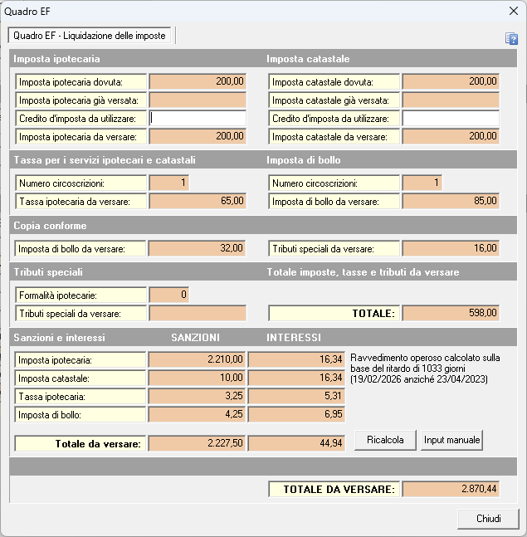Viewport: 527px width, 537px height.
Task: Select the 'Quadro EF - Liquidazione delle imposte' tab
Action: click(x=90, y=36)
